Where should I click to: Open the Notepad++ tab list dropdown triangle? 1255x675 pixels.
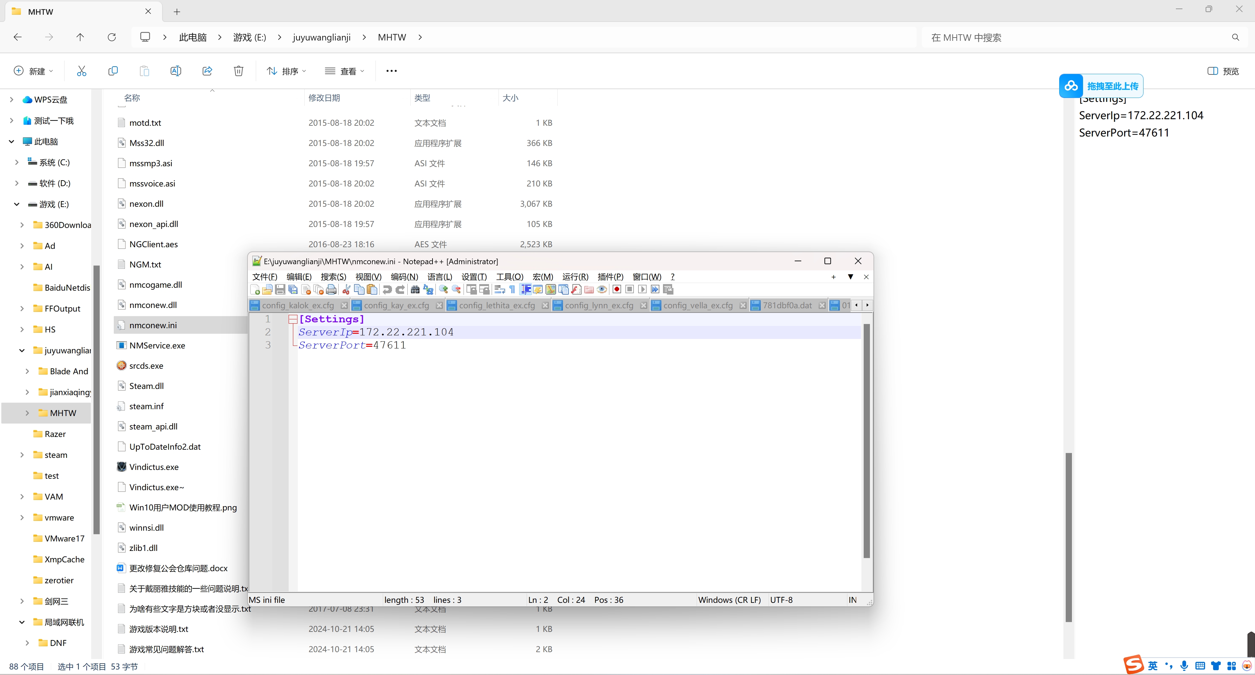coord(851,276)
